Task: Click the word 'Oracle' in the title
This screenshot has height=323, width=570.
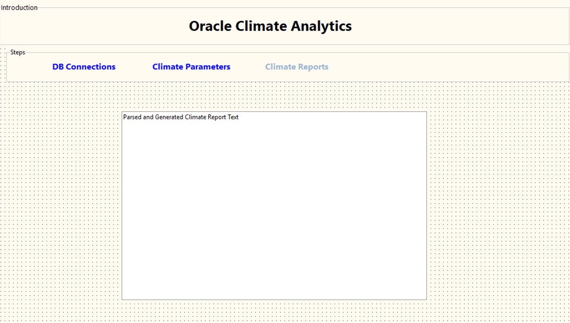Action: coord(210,26)
